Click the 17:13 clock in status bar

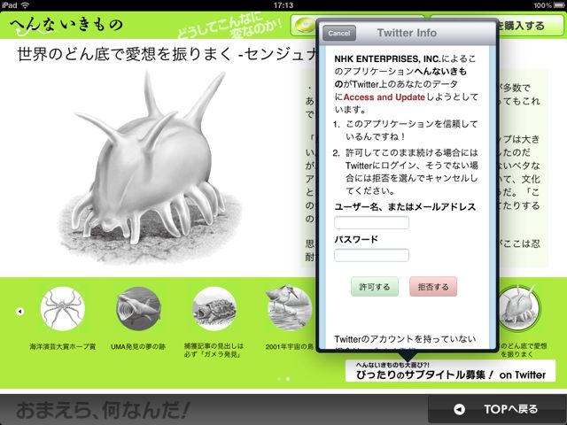pos(283,5)
